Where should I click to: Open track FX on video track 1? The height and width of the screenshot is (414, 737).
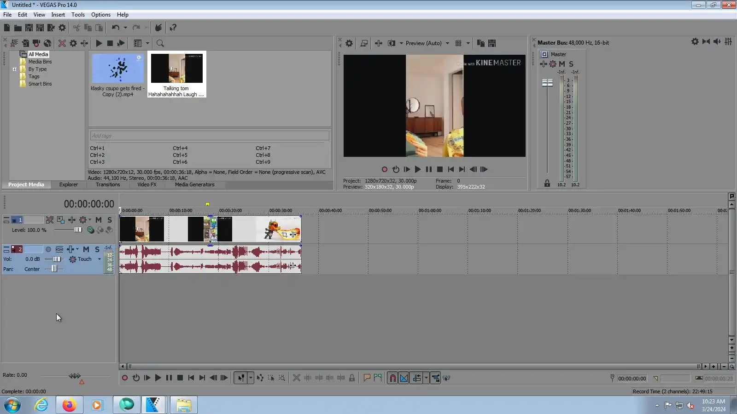(72, 220)
